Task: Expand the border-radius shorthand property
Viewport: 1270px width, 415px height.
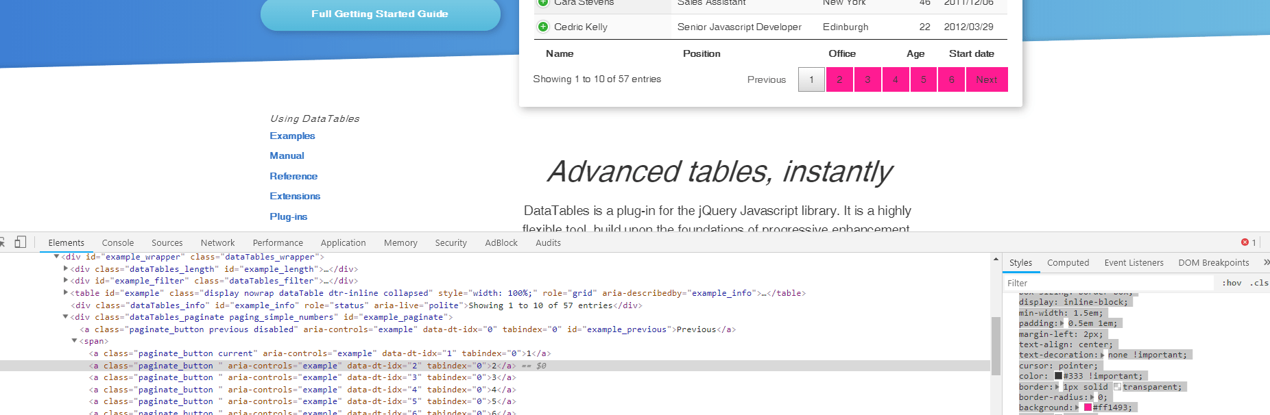Action: (1092, 397)
